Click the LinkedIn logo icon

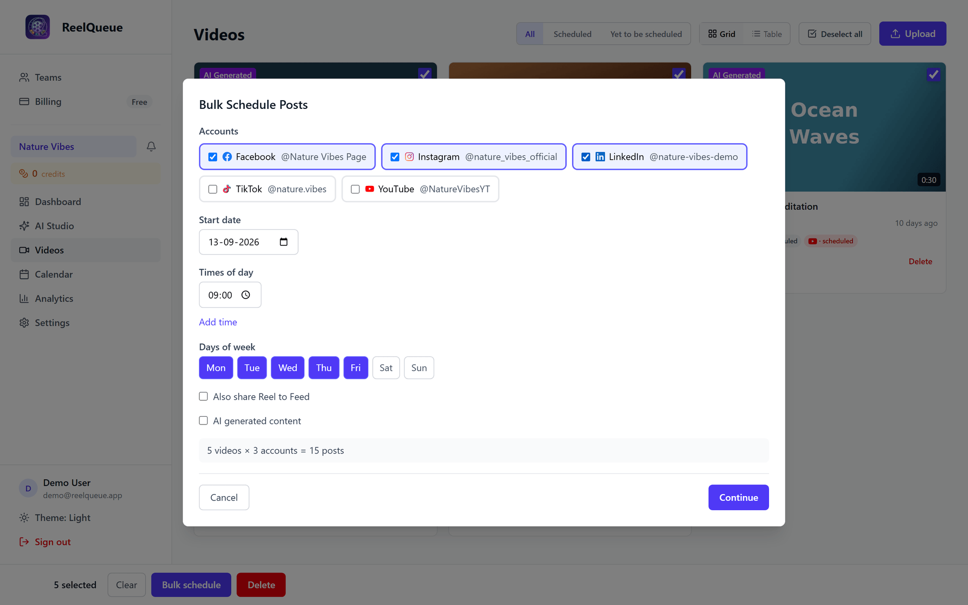(600, 157)
